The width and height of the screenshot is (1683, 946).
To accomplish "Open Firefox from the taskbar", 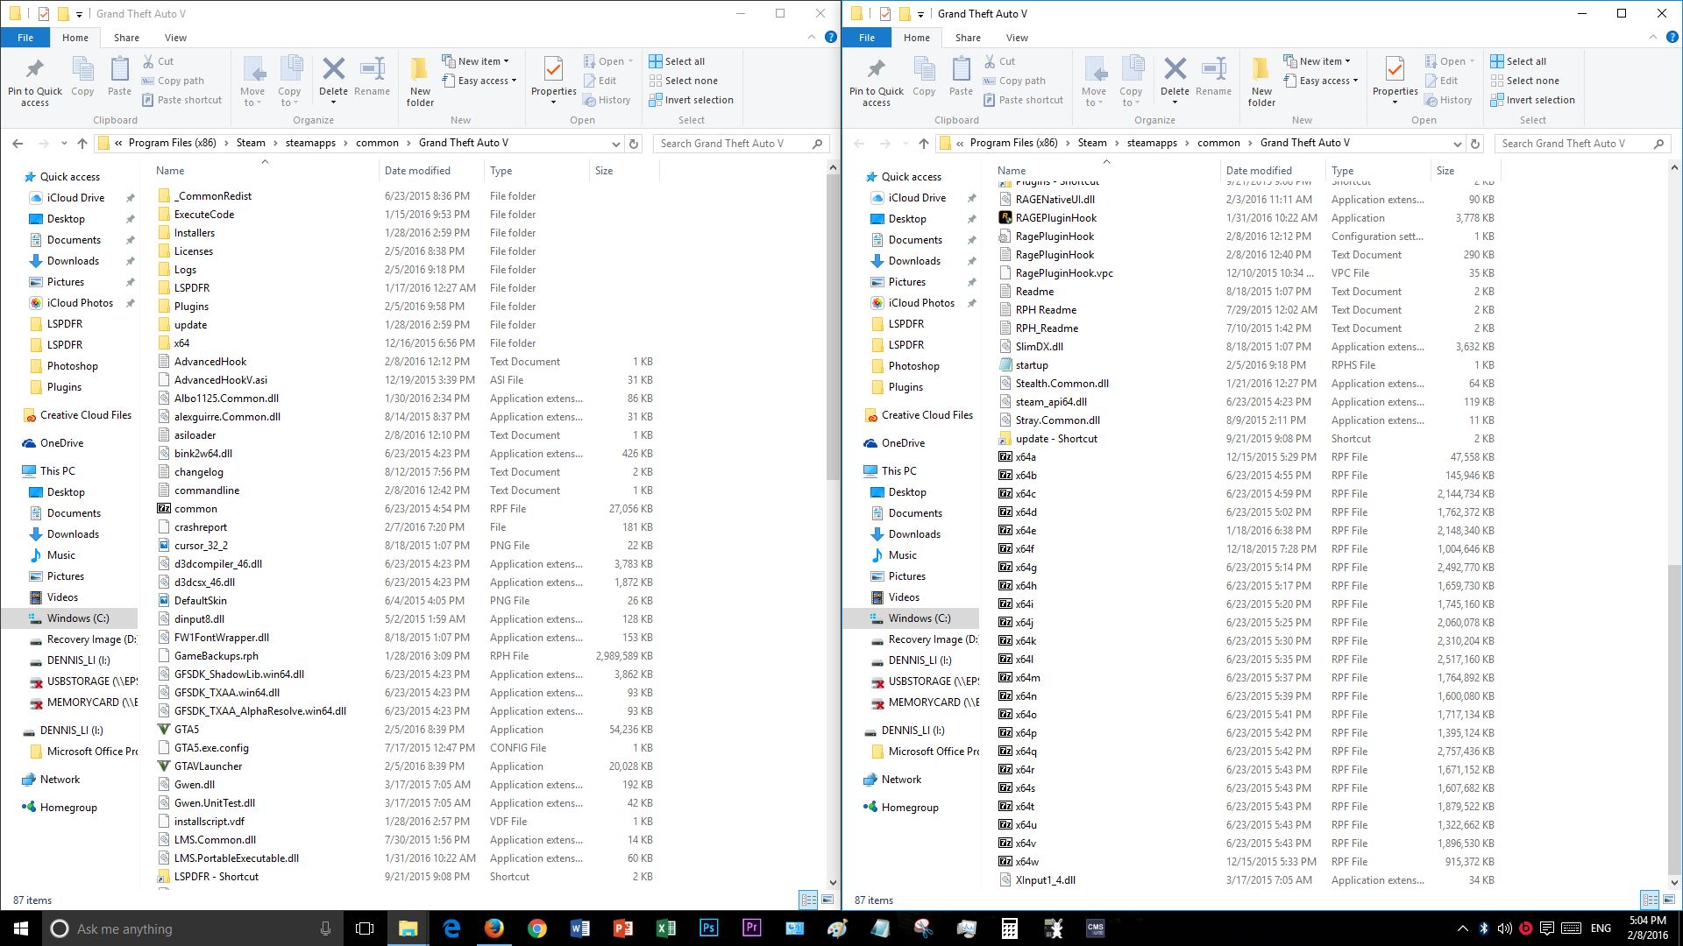I will click(x=494, y=928).
